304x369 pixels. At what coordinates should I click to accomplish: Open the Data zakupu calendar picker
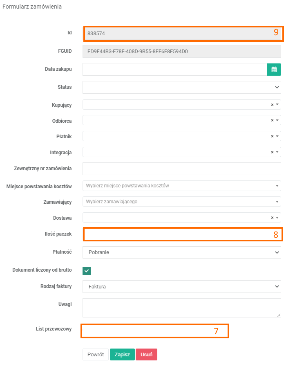pos(274,70)
